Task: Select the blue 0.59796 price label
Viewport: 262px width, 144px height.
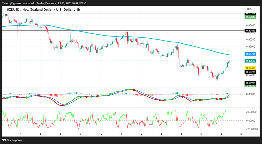Action: pos(250,54)
